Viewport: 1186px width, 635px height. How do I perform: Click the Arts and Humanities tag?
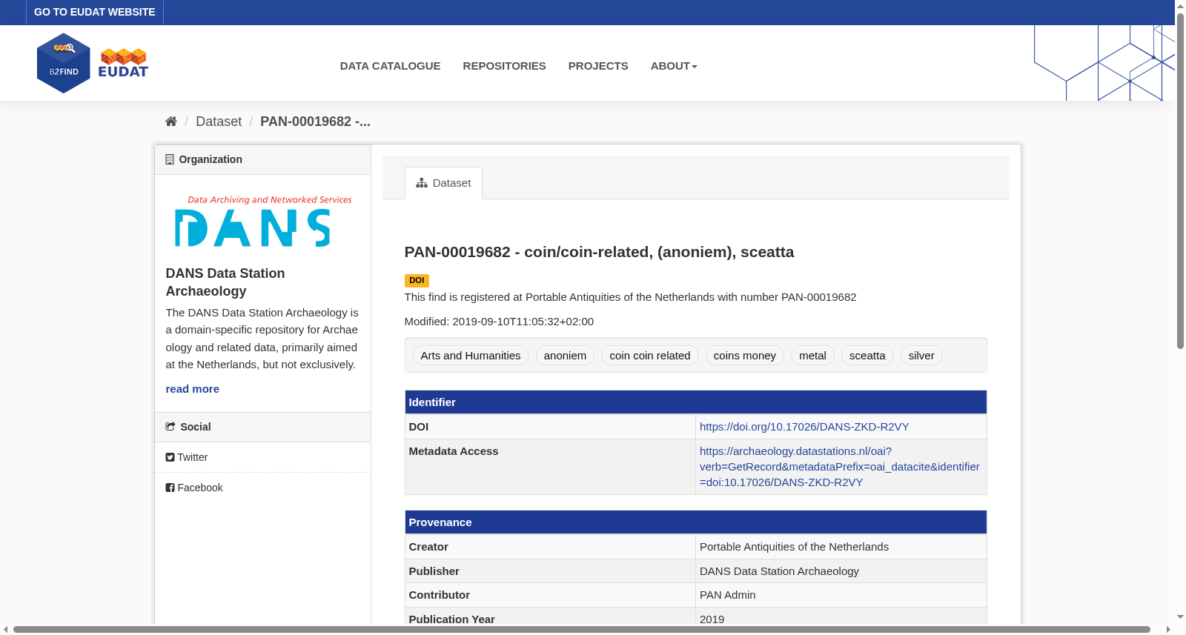(x=471, y=356)
